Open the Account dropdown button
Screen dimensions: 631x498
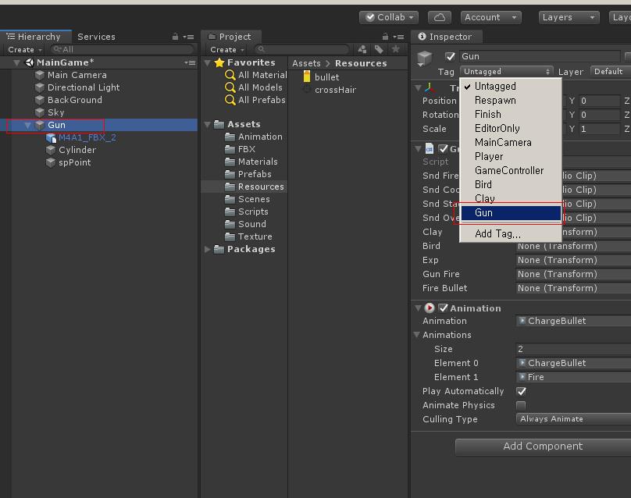pos(490,17)
